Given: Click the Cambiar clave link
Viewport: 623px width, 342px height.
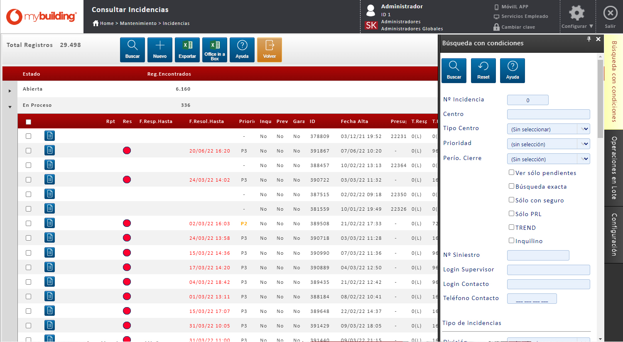Looking at the screenshot, I should [518, 27].
